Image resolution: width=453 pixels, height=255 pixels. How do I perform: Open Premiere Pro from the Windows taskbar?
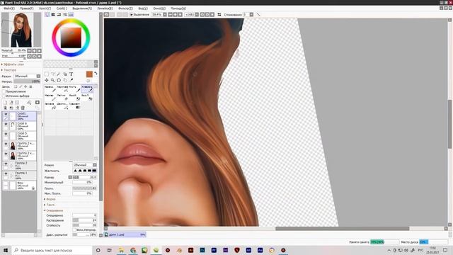[x=214, y=250]
